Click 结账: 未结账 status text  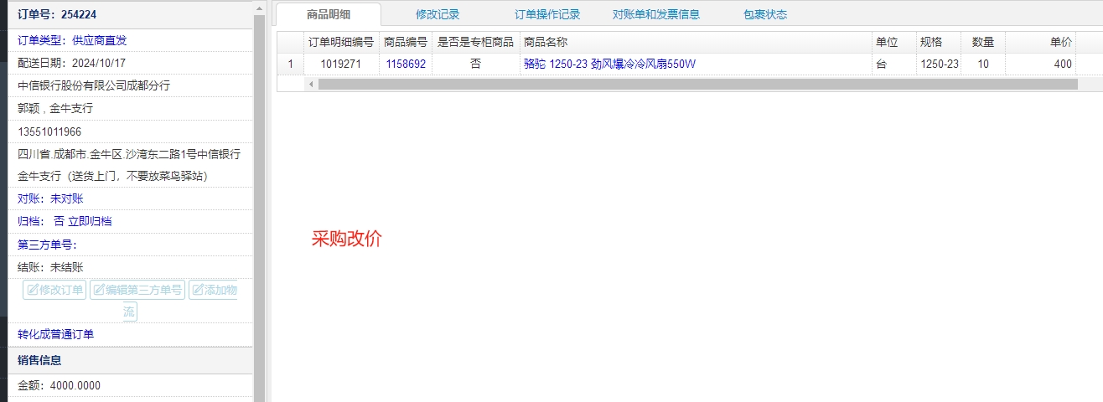50,267
